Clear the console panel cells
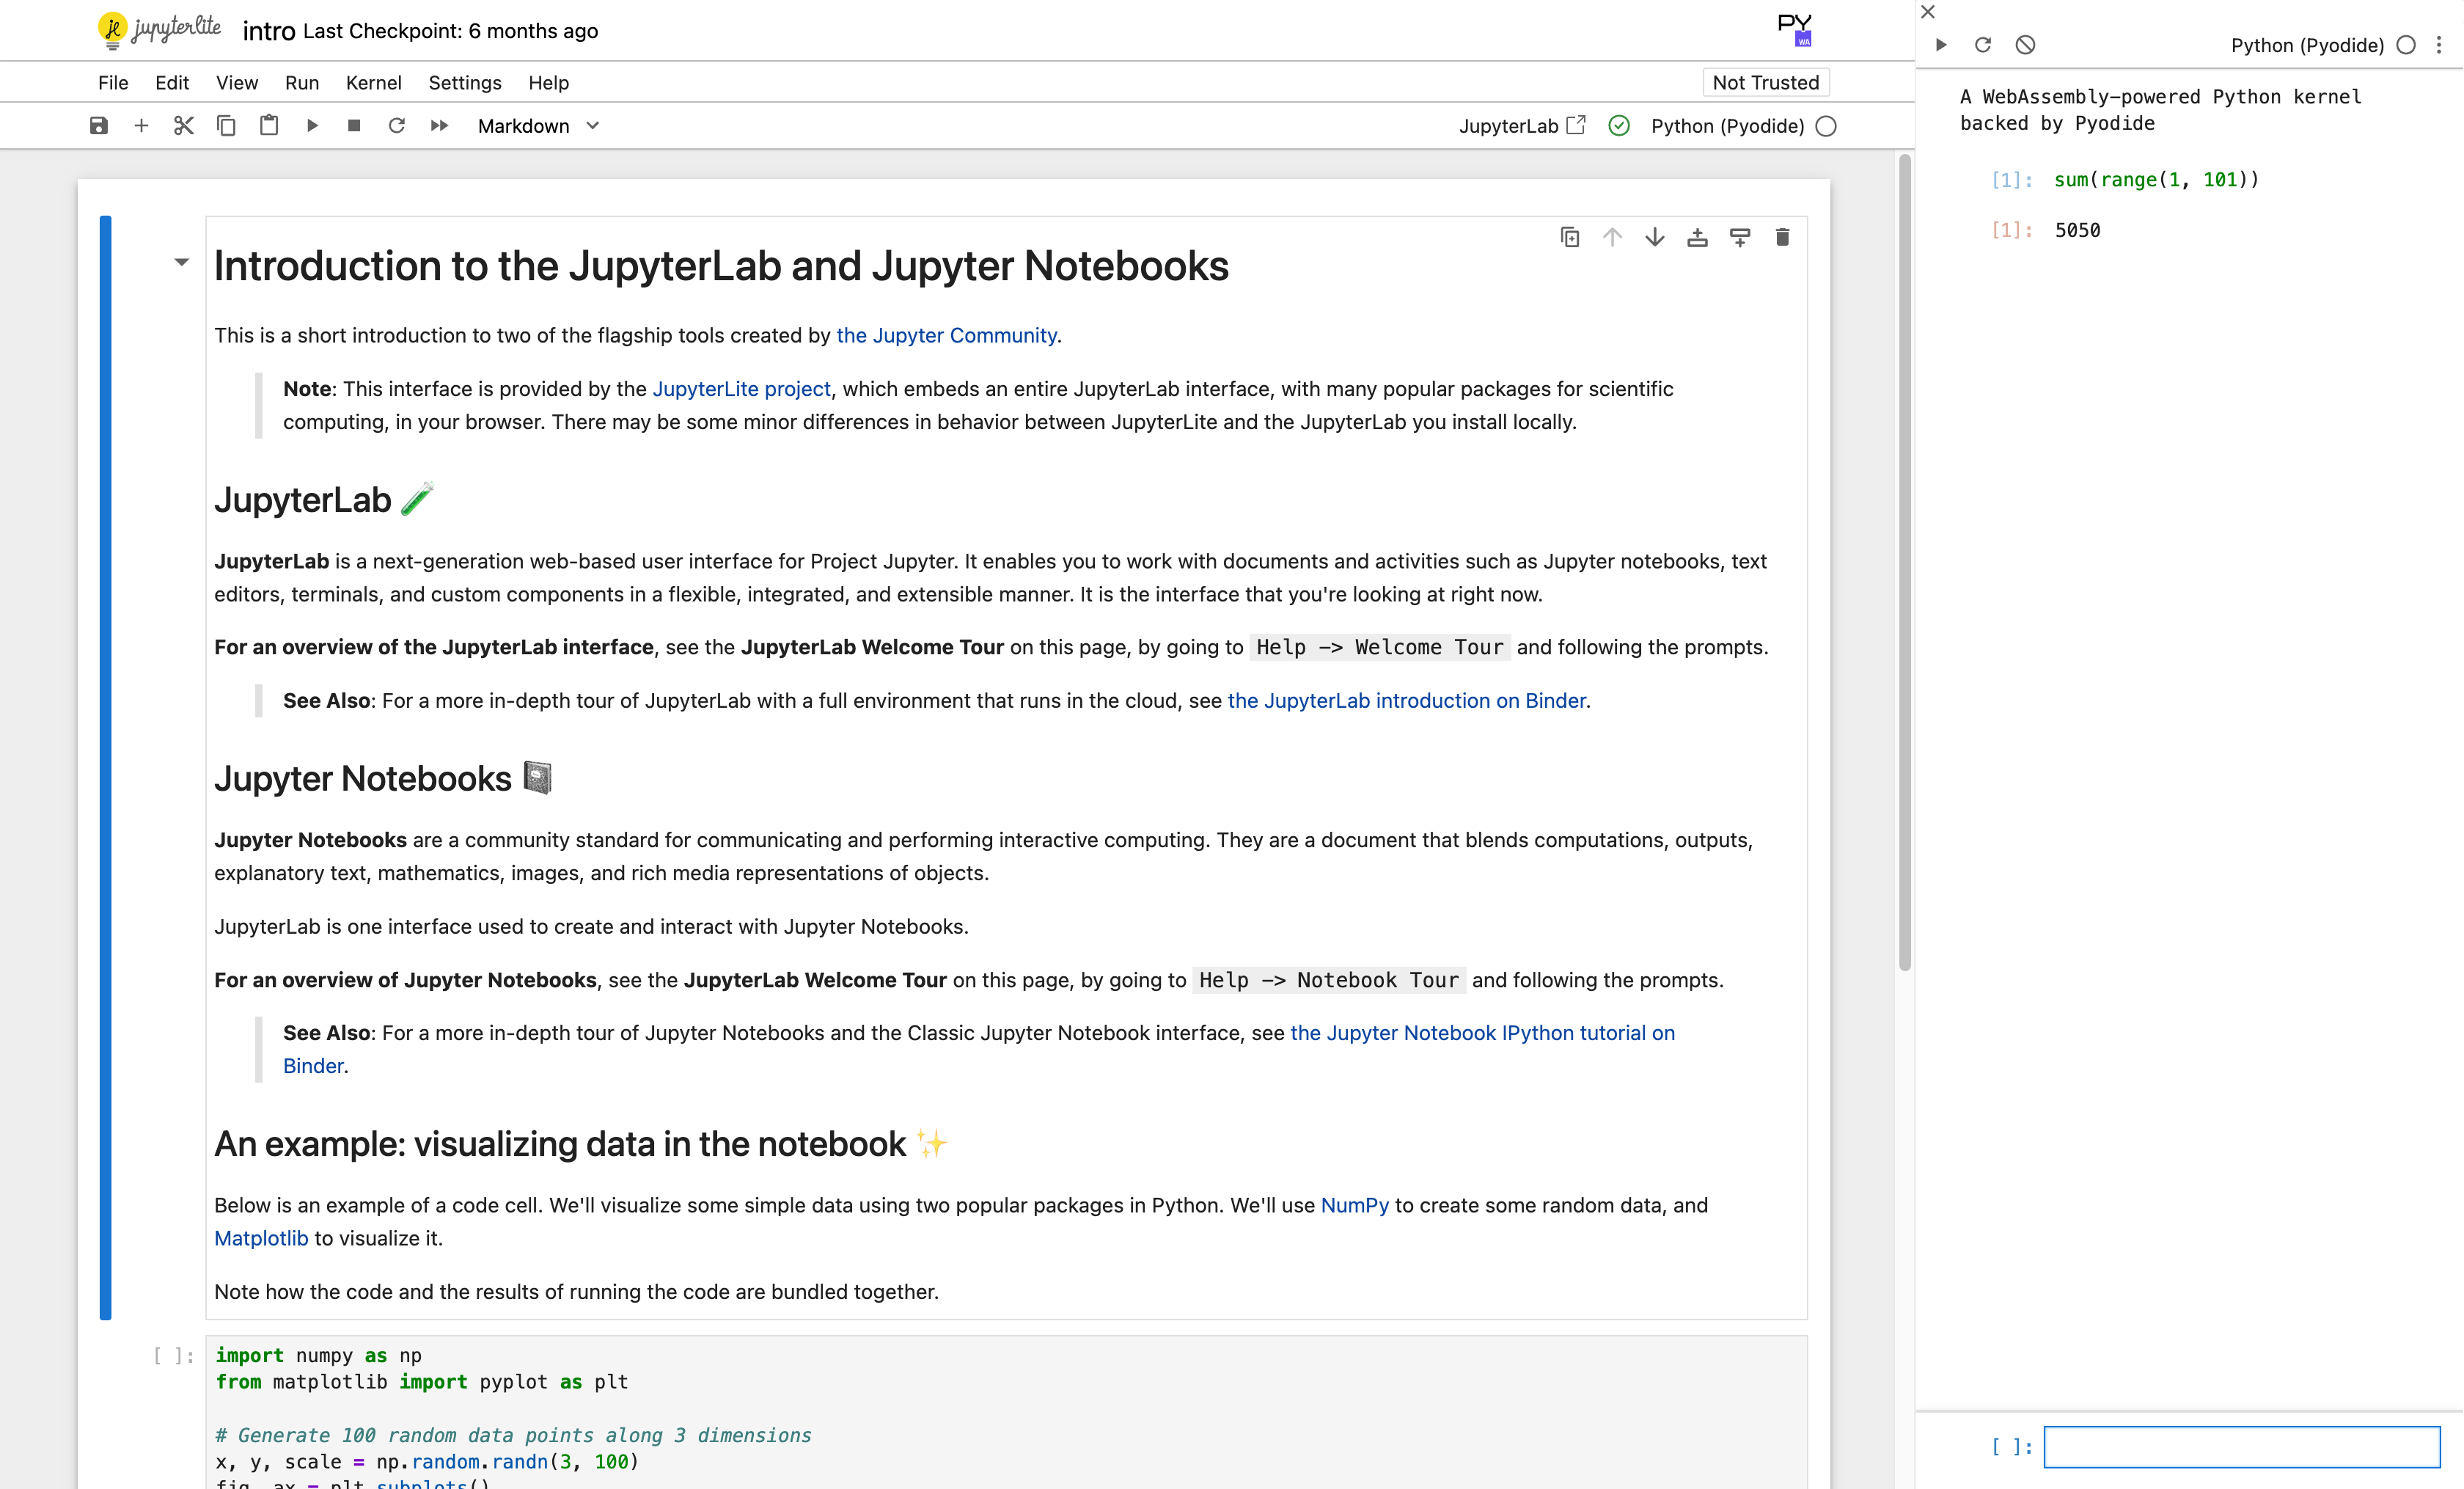2464x1489 pixels. (2025, 45)
